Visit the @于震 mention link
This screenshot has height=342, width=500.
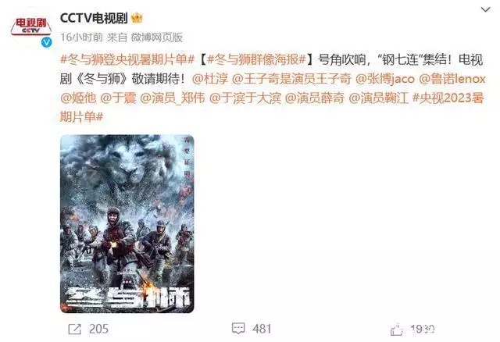click(x=118, y=98)
